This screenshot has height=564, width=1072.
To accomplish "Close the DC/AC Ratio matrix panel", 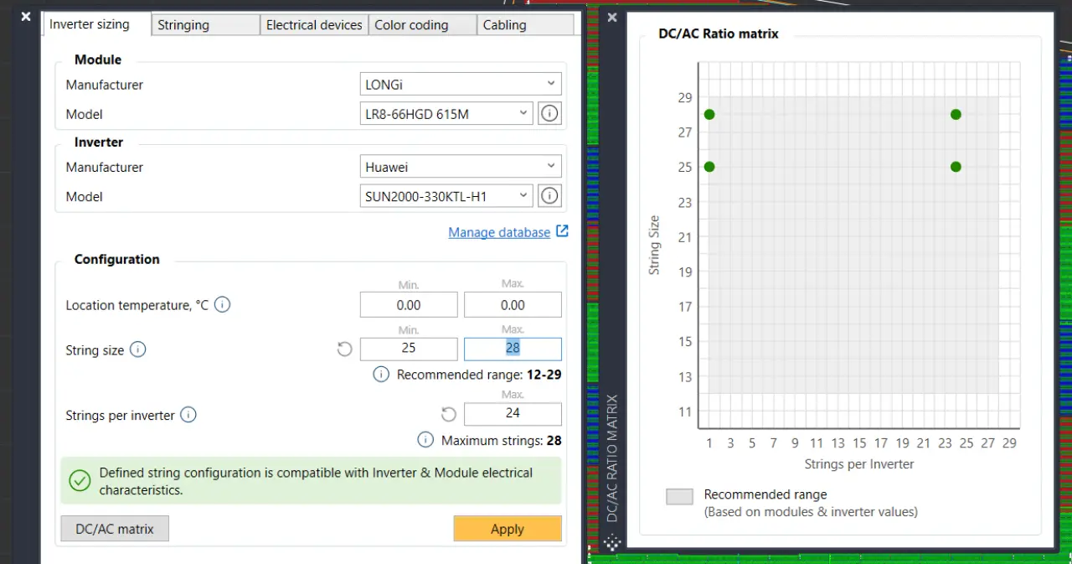I will (612, 17).
